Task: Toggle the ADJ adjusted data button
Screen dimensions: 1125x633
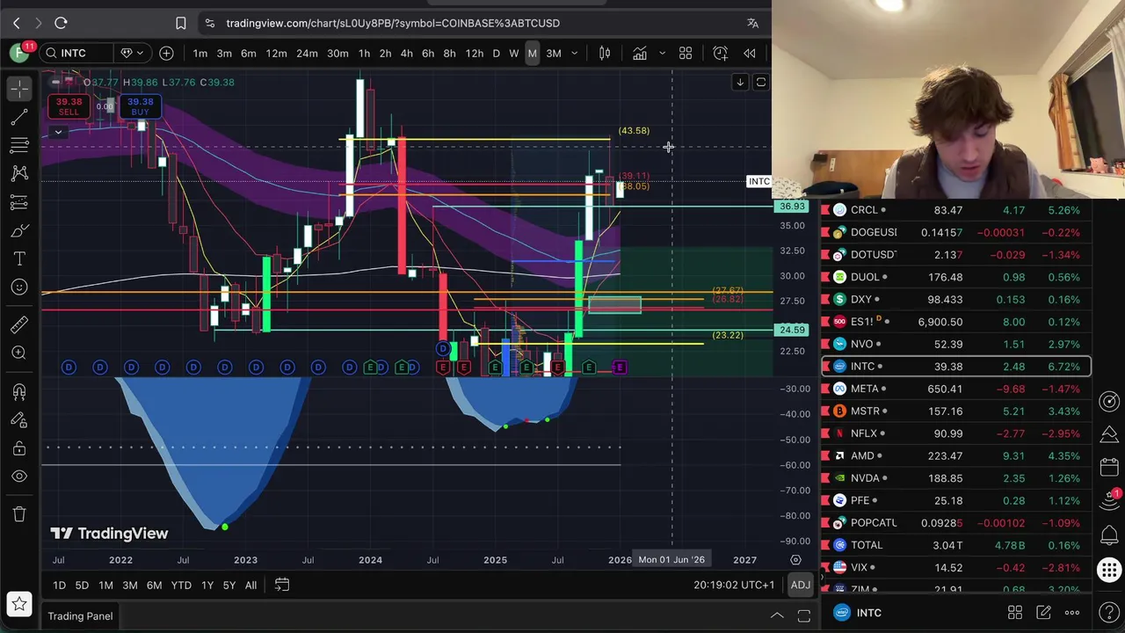Action: click(x=800, y=586)
